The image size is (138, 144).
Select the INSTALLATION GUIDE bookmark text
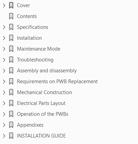point(41,136)
